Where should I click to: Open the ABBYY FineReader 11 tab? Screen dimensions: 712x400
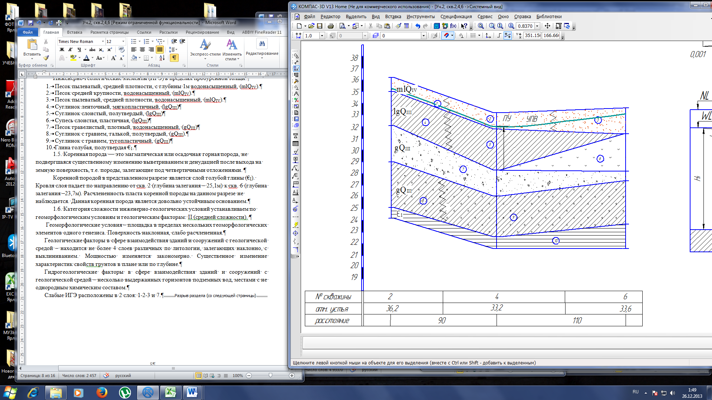[x=262, y=32]
